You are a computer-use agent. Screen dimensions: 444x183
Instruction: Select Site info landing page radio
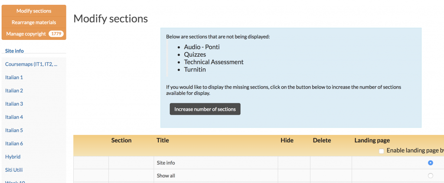431,163
